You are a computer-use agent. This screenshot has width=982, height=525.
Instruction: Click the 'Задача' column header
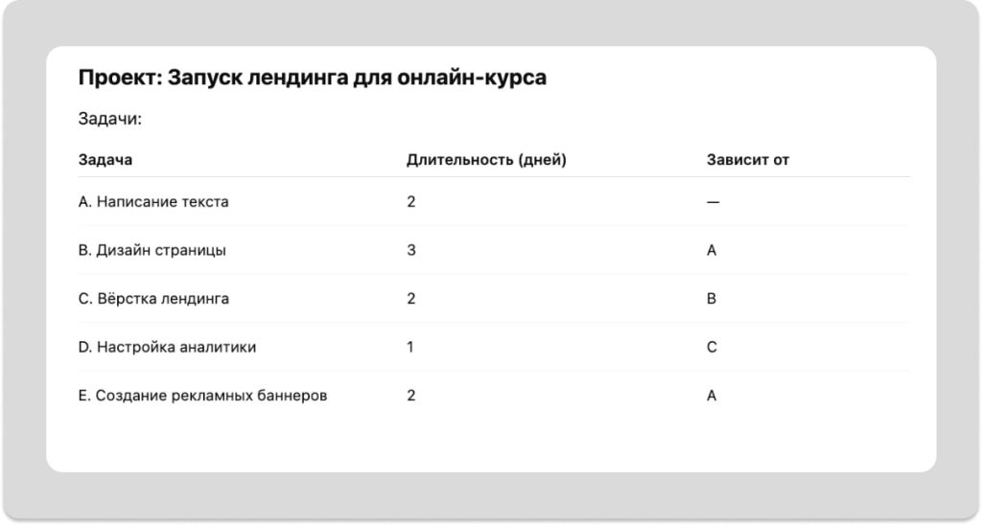pyautogui.click(x=105, y=160)
